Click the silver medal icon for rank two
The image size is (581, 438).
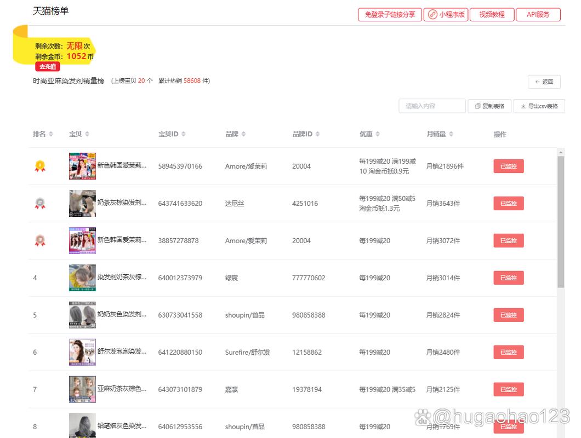pyautogui.click(x=40, y=203)
